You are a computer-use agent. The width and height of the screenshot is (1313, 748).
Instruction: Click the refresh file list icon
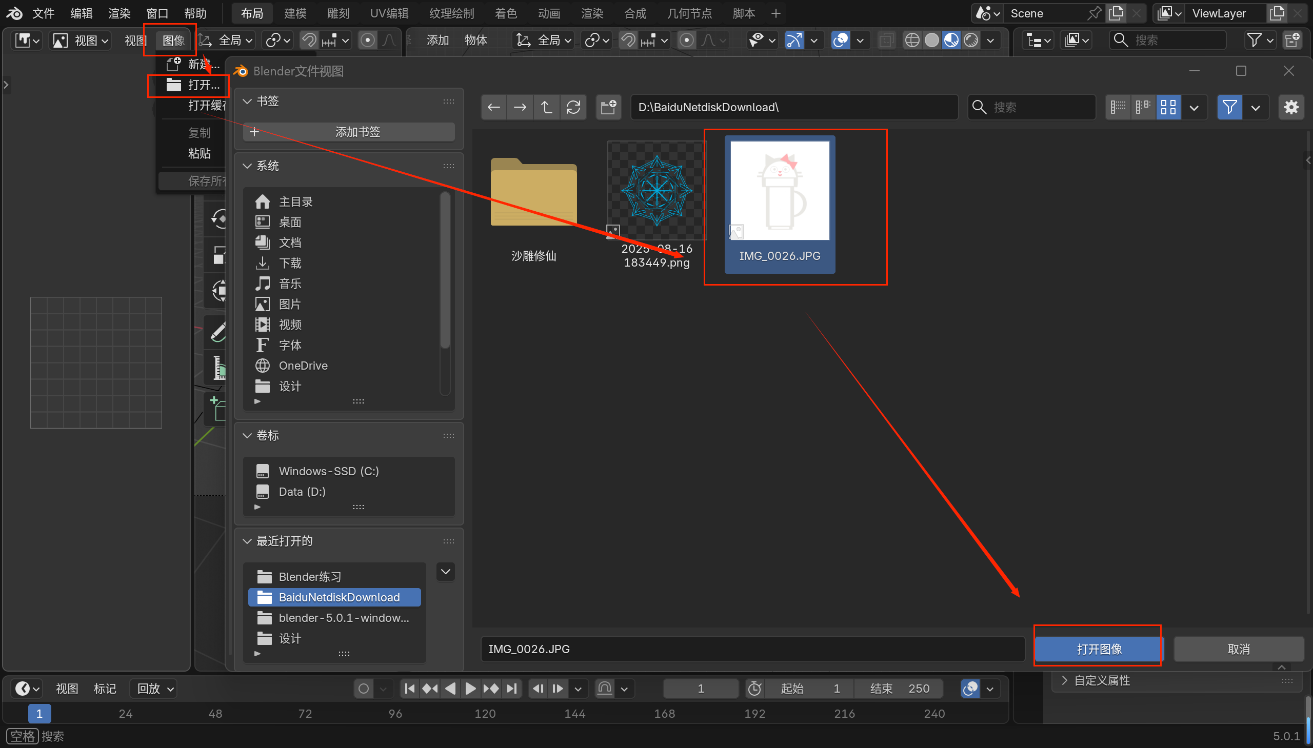(573, 107)
